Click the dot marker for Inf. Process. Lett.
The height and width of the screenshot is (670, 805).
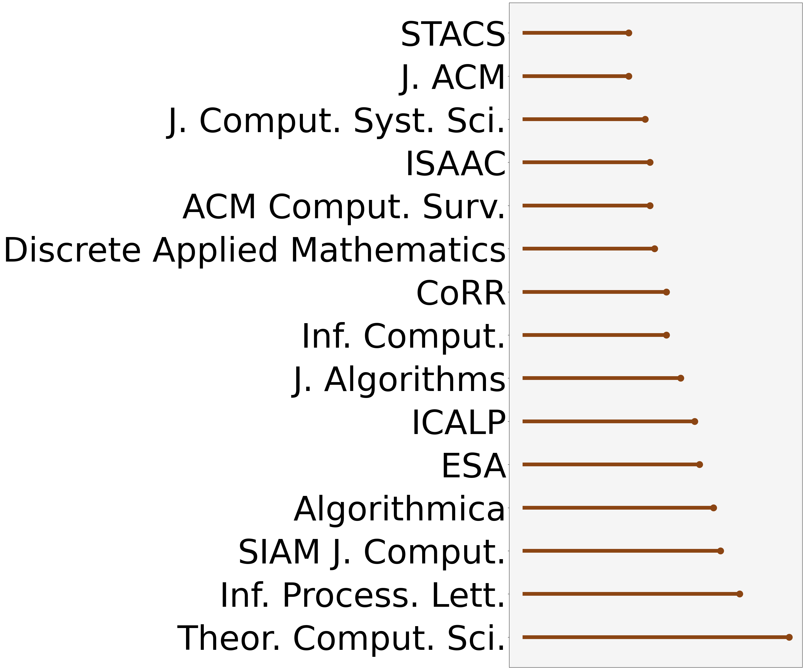[740, 594]
